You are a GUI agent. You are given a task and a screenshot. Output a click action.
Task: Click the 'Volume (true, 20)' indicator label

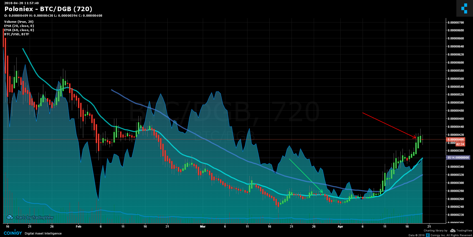pos(19,22)
